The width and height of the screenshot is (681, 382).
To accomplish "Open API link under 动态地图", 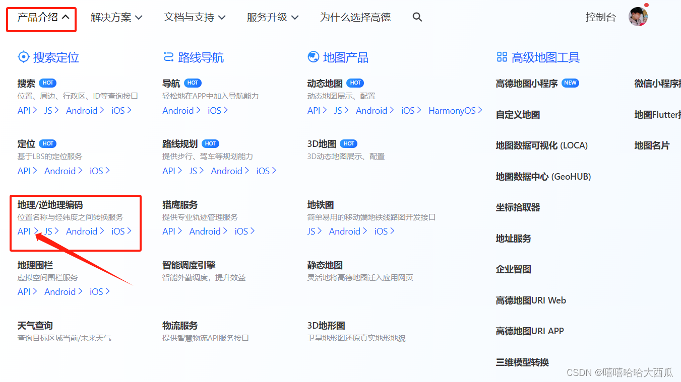I will click(318, 110).
